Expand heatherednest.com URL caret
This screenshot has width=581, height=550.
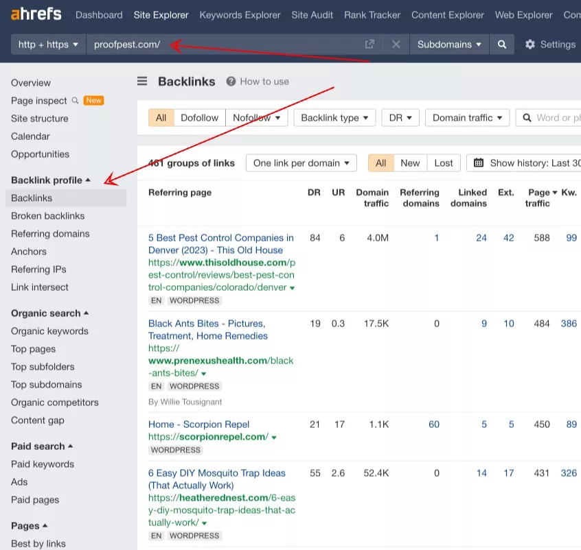click(205, 523)
